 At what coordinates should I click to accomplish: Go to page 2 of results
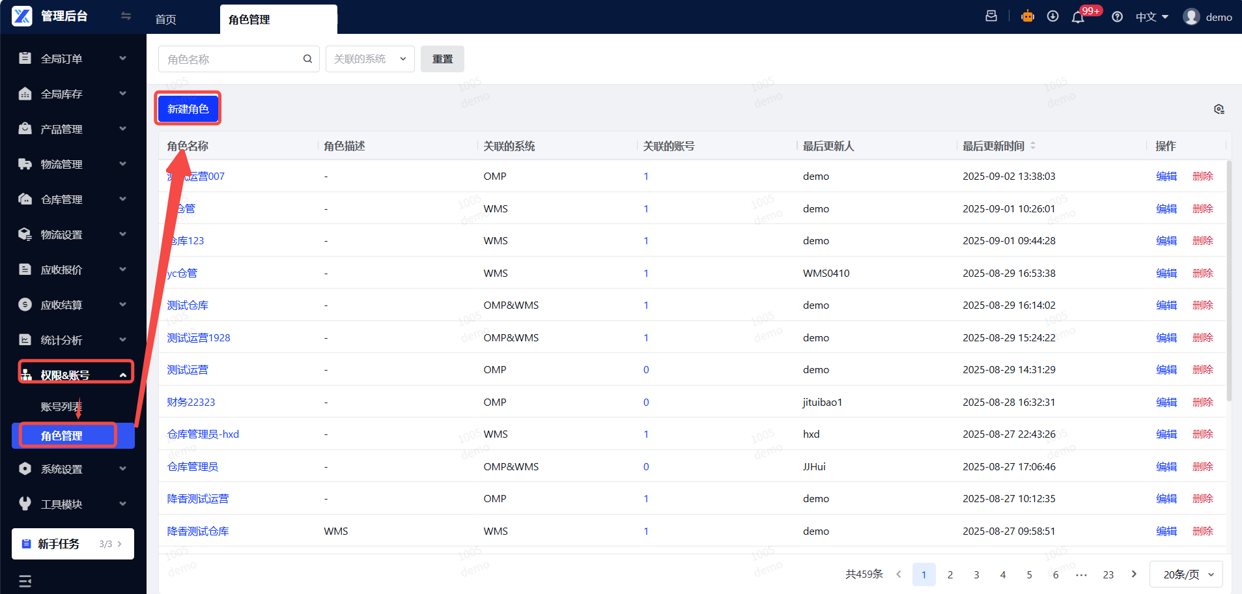(950, 574)
